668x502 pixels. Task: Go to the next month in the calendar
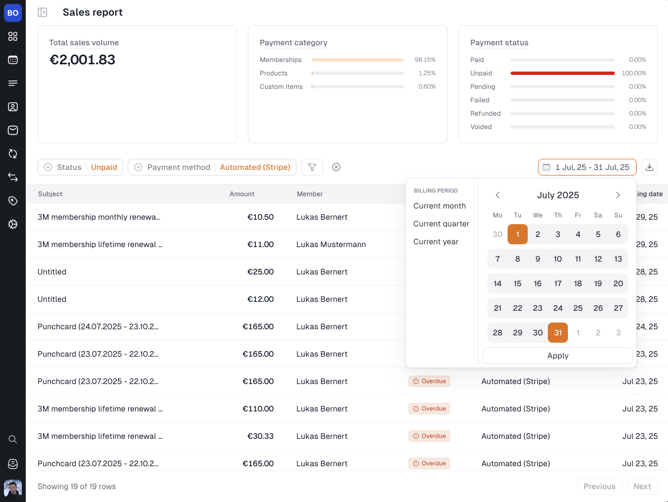click(618, 195)
